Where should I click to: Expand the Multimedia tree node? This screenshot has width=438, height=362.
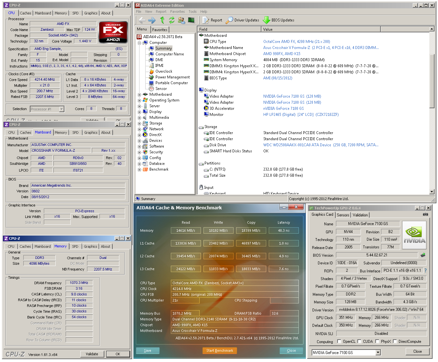coord(139,117)
